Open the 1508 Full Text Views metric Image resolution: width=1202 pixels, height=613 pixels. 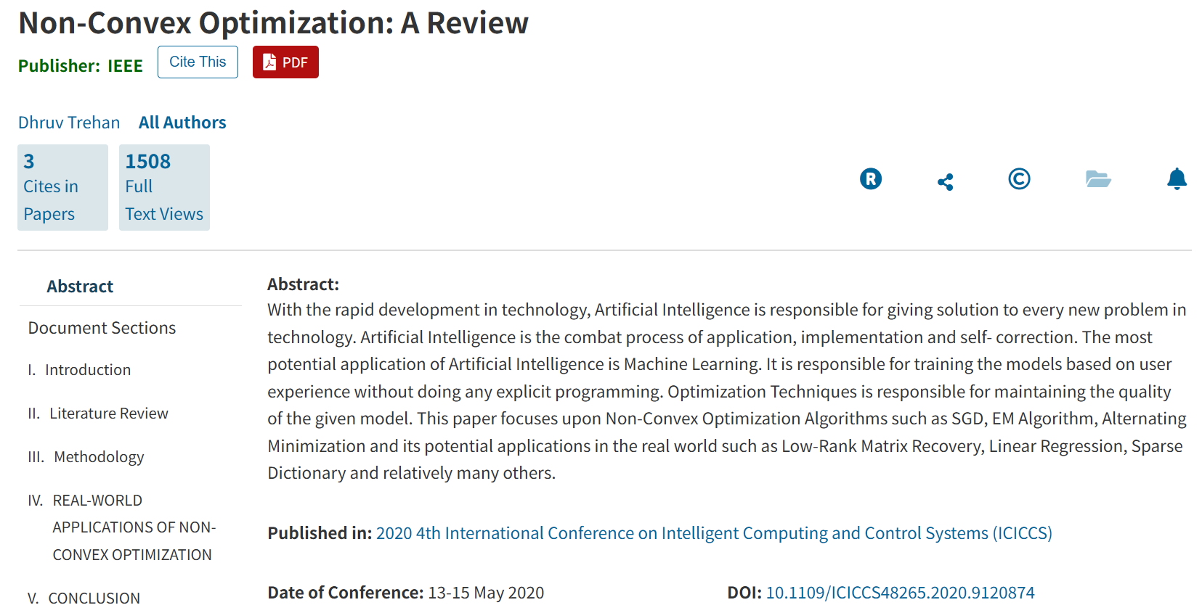click(x=164, y=187)
